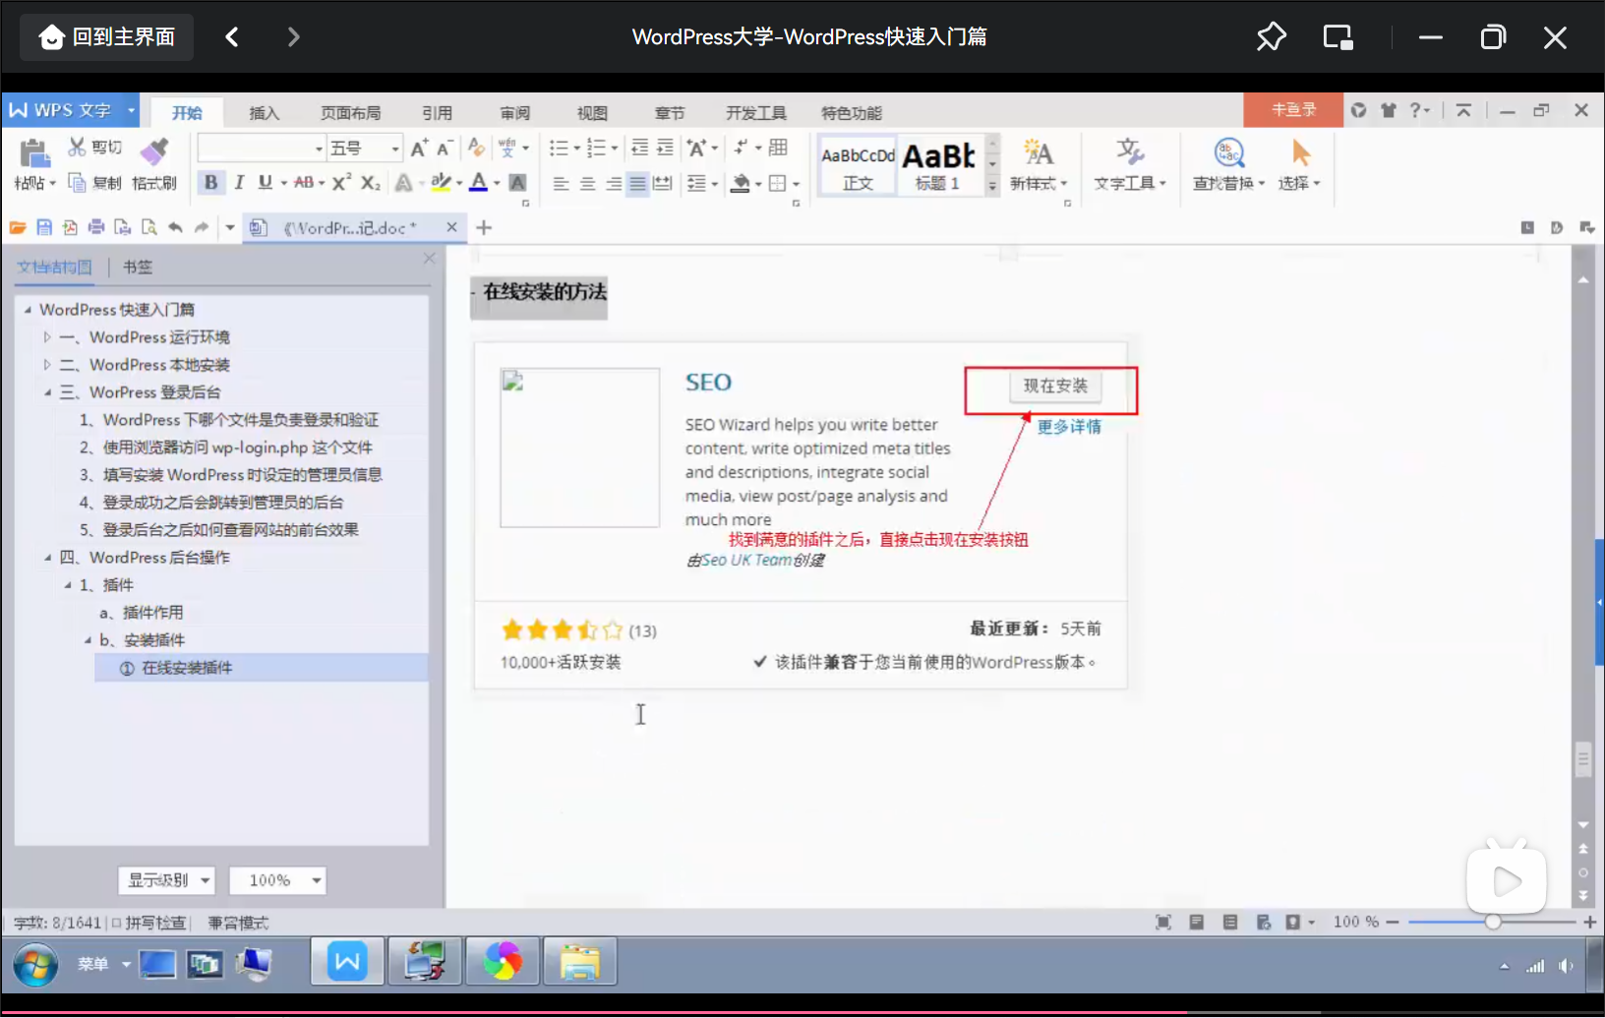
Task: Open the 插入 ribbon tab
Action: 264,112
